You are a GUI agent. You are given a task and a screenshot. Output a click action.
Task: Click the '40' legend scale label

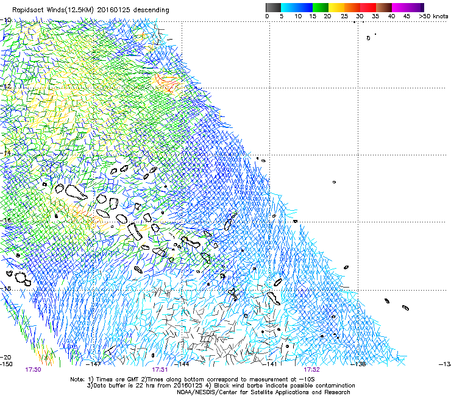[x=391, y=16]
